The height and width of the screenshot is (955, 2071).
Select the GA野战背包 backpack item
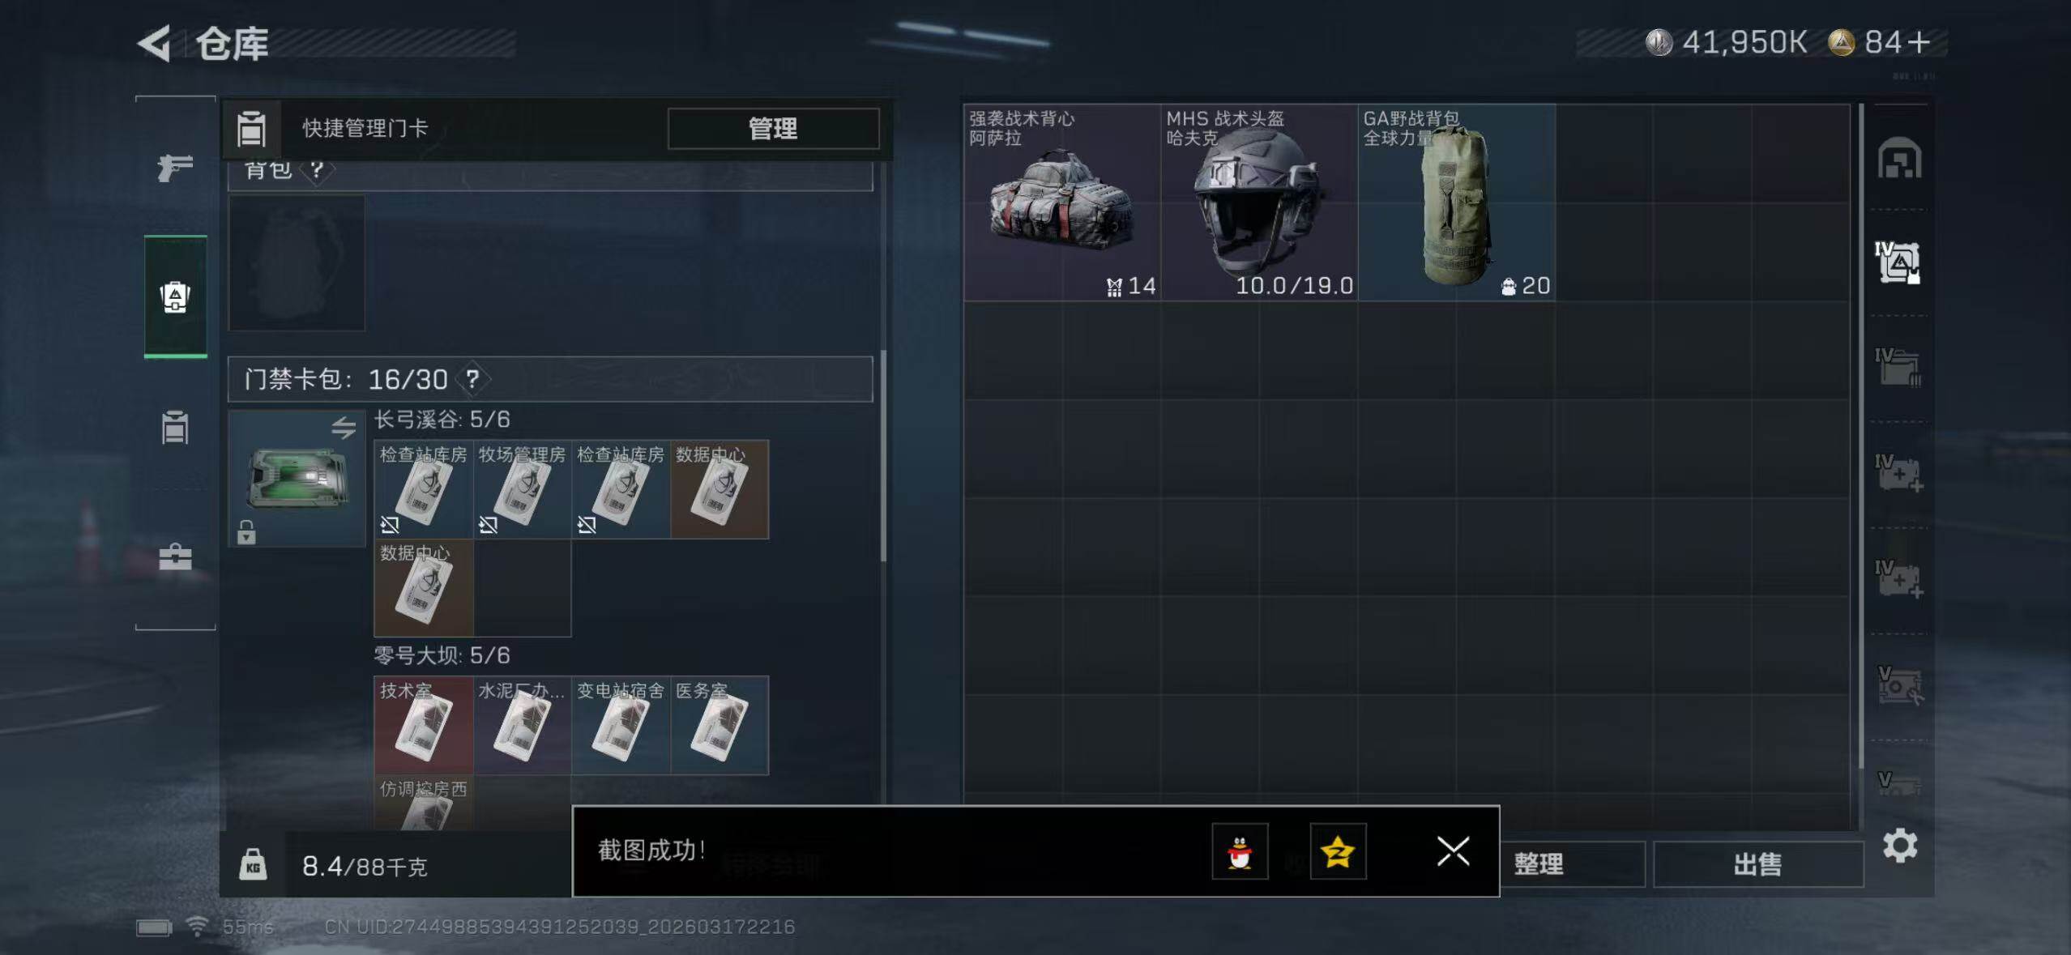[x=1456, y=203]
